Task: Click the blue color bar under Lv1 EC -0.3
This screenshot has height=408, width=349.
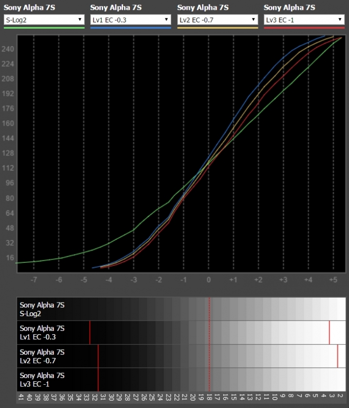Action: 130,28
